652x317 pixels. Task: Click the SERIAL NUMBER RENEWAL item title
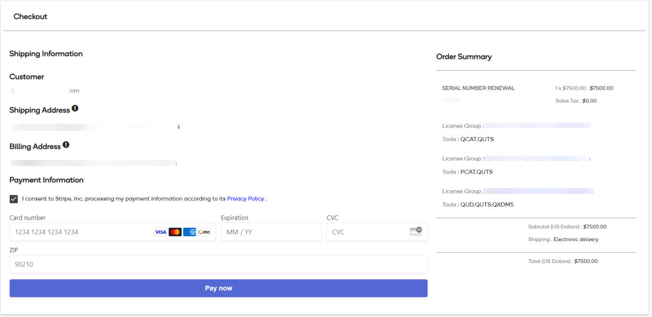coord(478,88)
